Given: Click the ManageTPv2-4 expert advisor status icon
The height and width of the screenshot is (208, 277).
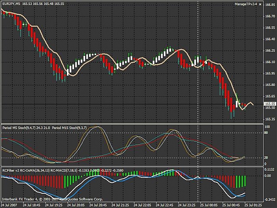Looking at the screenshot, I should (260, 4).
